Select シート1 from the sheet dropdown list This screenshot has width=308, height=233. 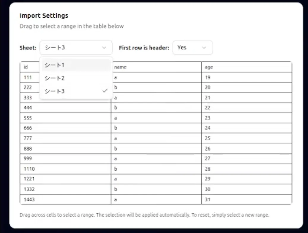pos(76,65)
